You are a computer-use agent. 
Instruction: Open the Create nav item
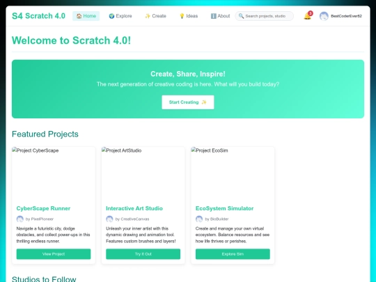(x=156, y=16)
